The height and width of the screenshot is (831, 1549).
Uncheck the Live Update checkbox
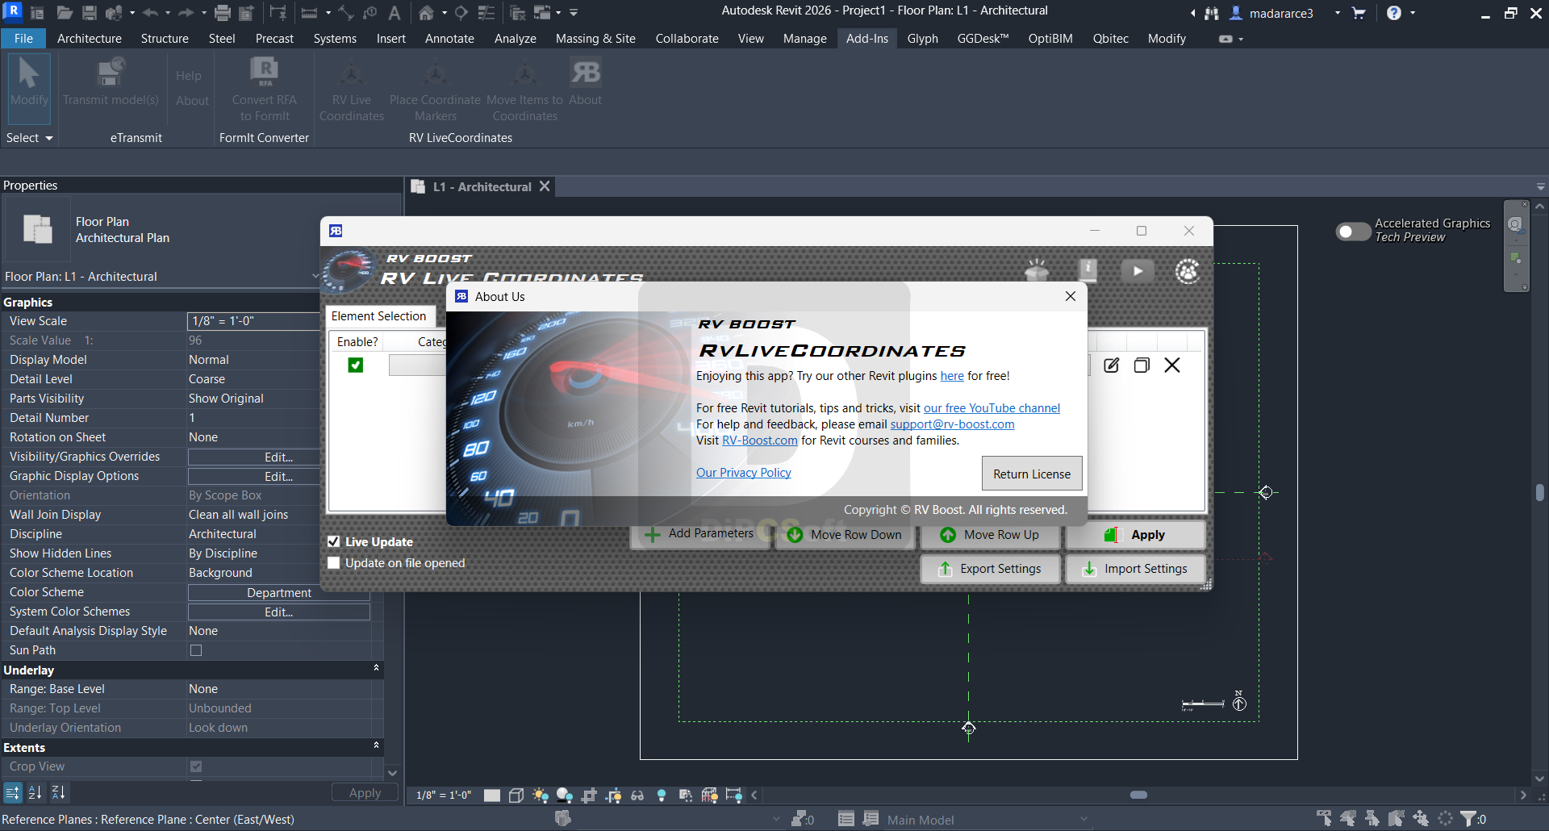[334, 541]
